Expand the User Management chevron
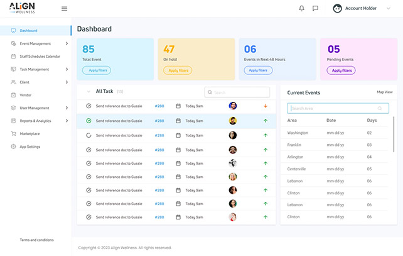 [x=67, y=108]
